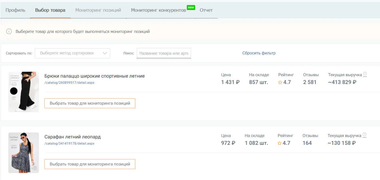Click Текущая выручка label in Брюки row

click(345, 75)
